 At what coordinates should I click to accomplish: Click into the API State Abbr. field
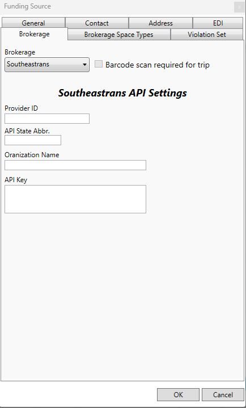pos(33,140)
